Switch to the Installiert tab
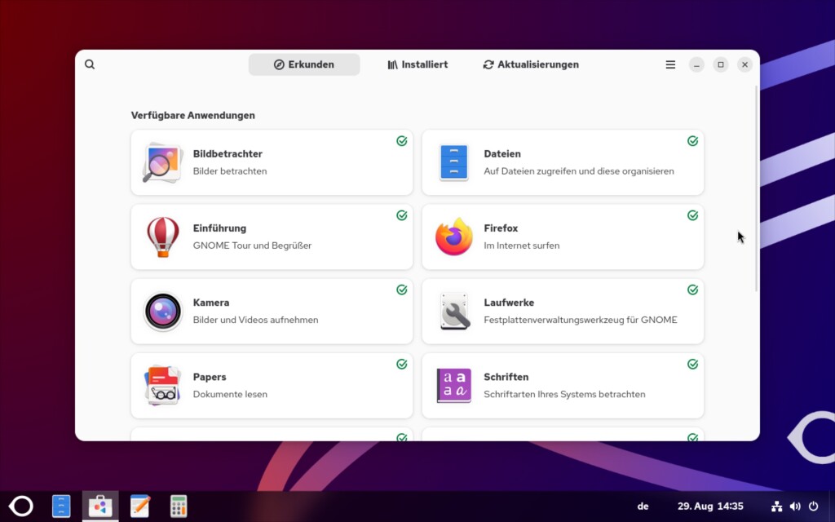Screen dimensions: 835x522 tap(417, 64)
